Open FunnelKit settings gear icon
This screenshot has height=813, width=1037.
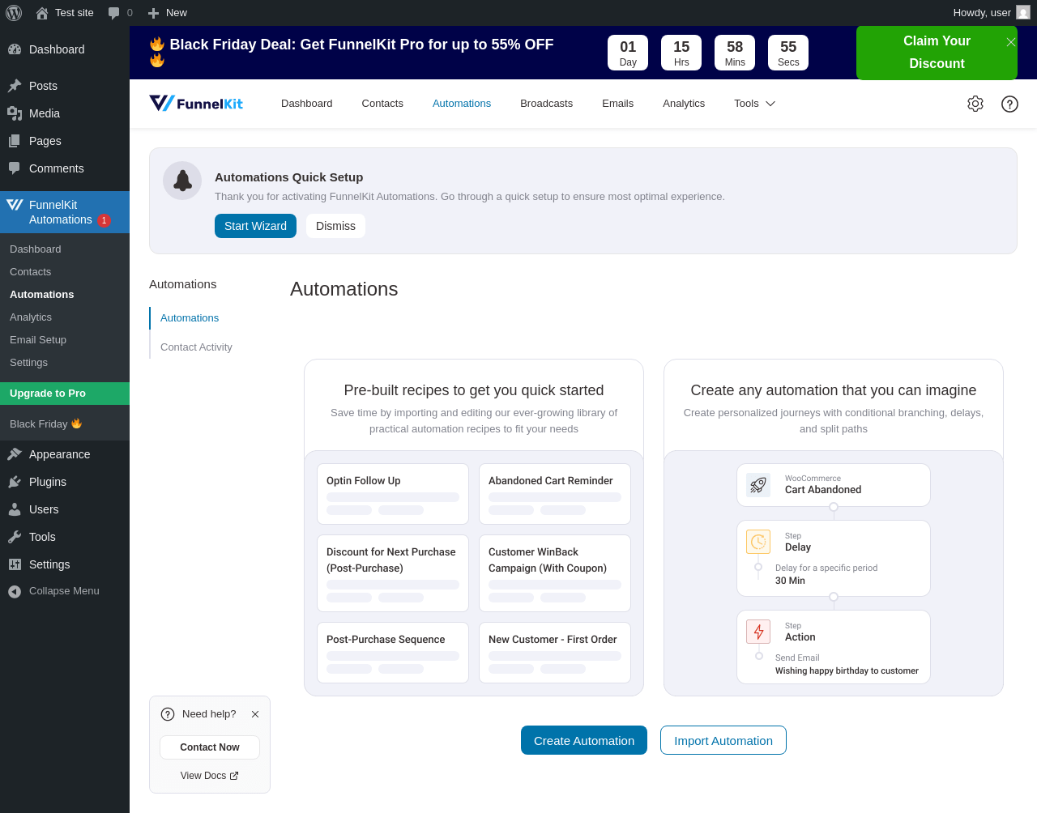tap(975, 104)
